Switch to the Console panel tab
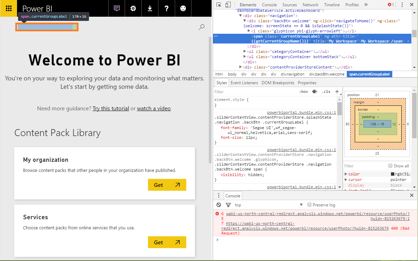 (x=269, y=5)
